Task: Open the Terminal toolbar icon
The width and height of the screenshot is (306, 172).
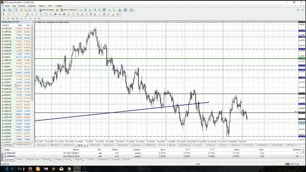Action: coord(30,10)
